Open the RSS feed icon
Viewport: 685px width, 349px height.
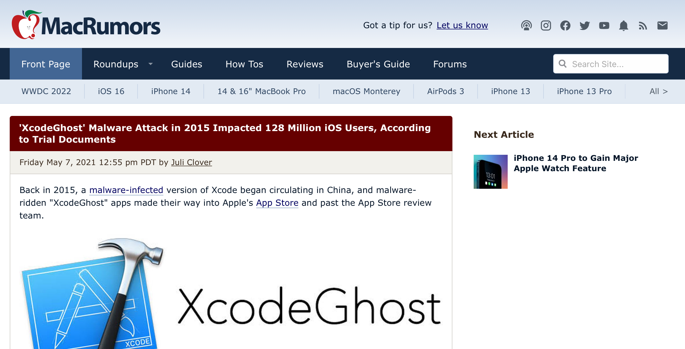point(643,25)
